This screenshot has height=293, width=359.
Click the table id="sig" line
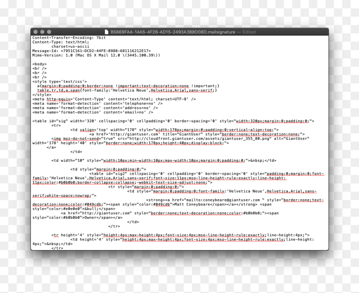173,121
